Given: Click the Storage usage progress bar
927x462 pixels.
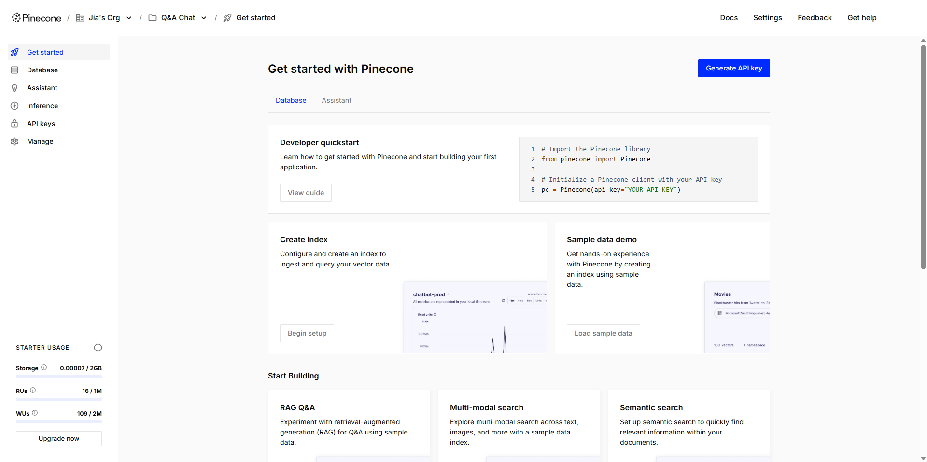Looking at the screenshot, I should [x=59, y=377].
